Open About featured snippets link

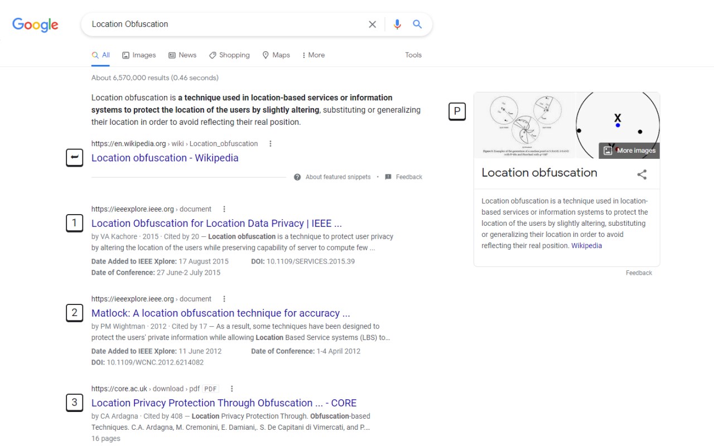[338, 177]
